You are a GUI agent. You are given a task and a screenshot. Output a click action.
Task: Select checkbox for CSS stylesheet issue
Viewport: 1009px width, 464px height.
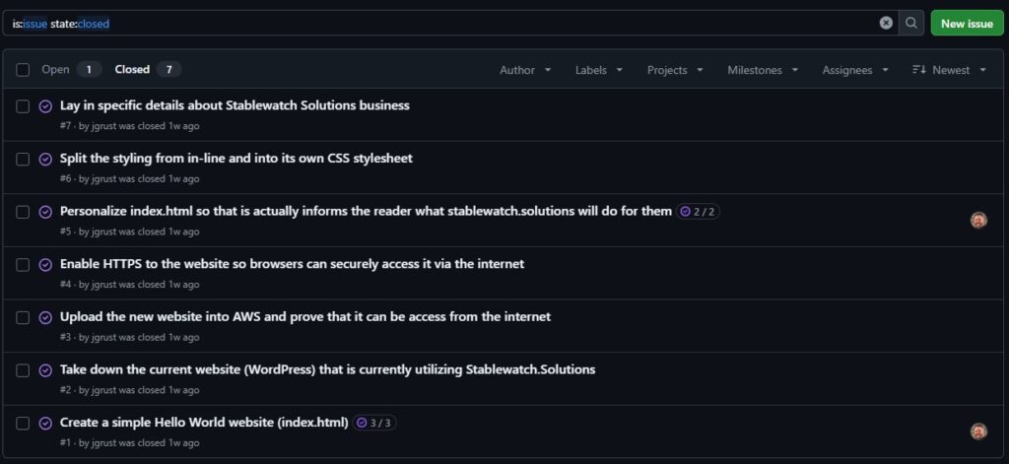tap(24, 159)
